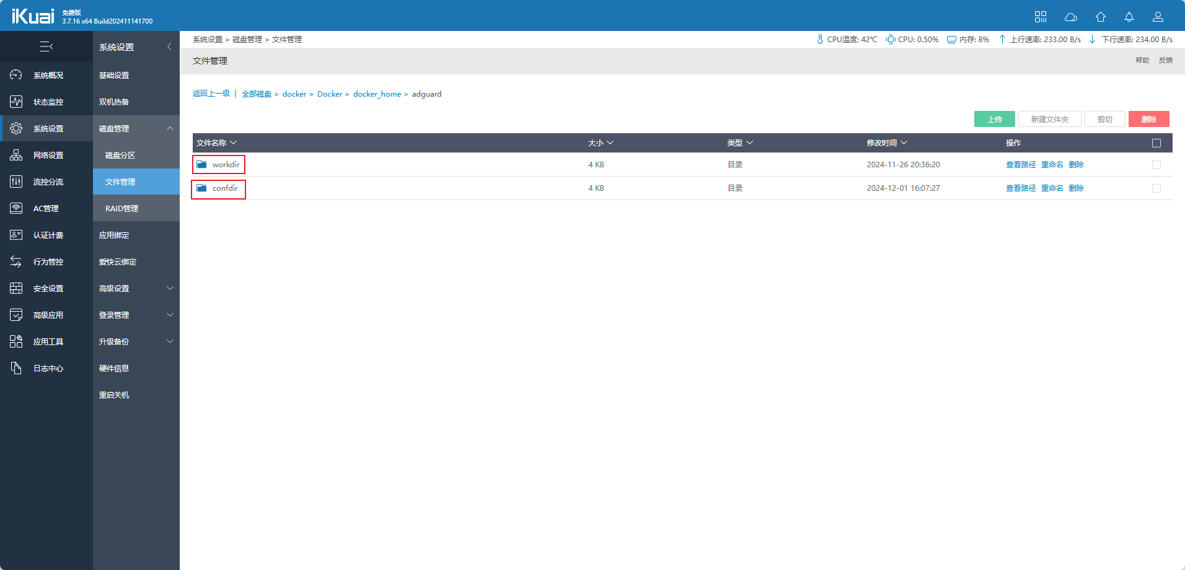Open the workdir folder
The image size is (1185, 570).
pos(226,165)
